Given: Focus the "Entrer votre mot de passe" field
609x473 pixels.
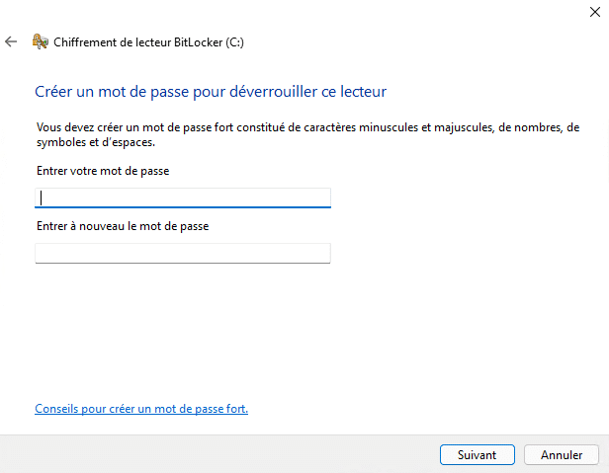Looking at the screenshot, I should [183, 197].
